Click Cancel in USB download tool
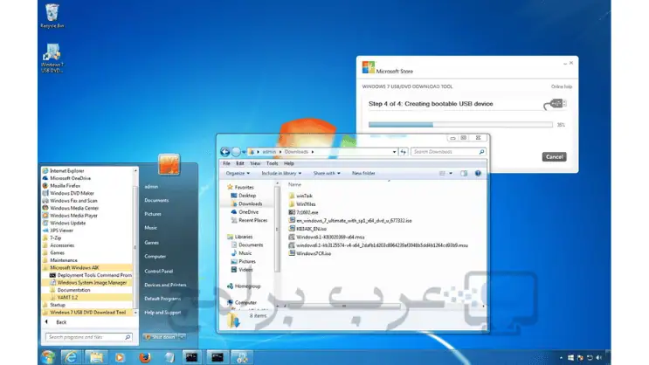Image resolution: width=649 pixels, height=365 pixels. [554, 157]
